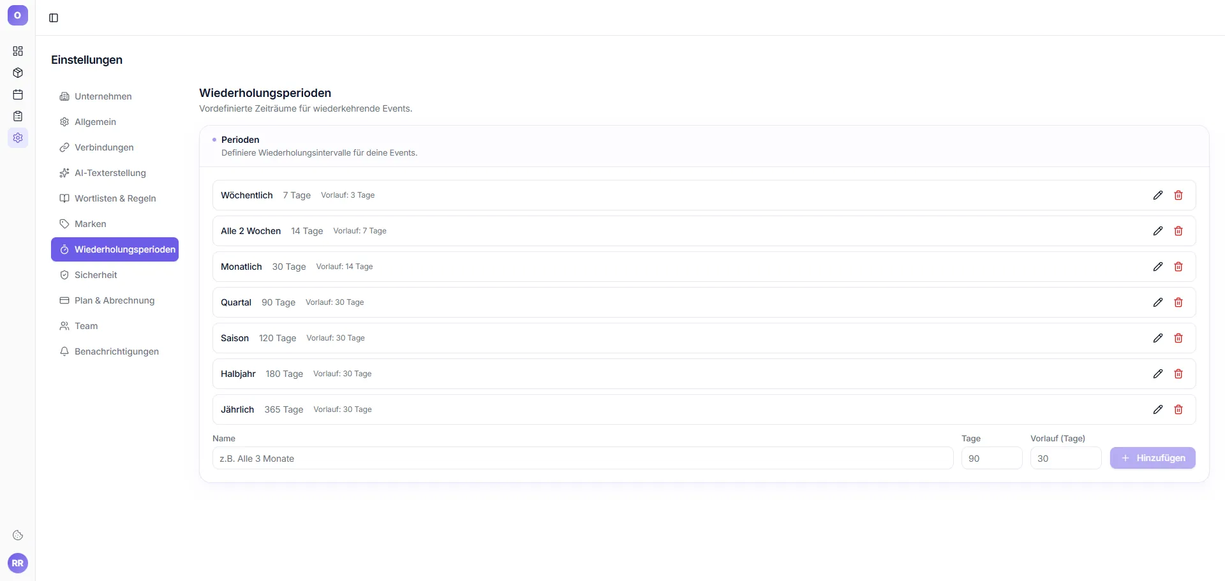Image resolution: width=1225 pixels, height=581 pixels.
Task: Open the clipboard icon in left rail
Action: [x=18, y=116]
